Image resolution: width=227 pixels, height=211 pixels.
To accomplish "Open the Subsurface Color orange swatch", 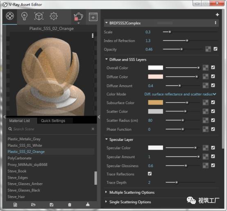I will pyautogui.click(x=155, y=102).
